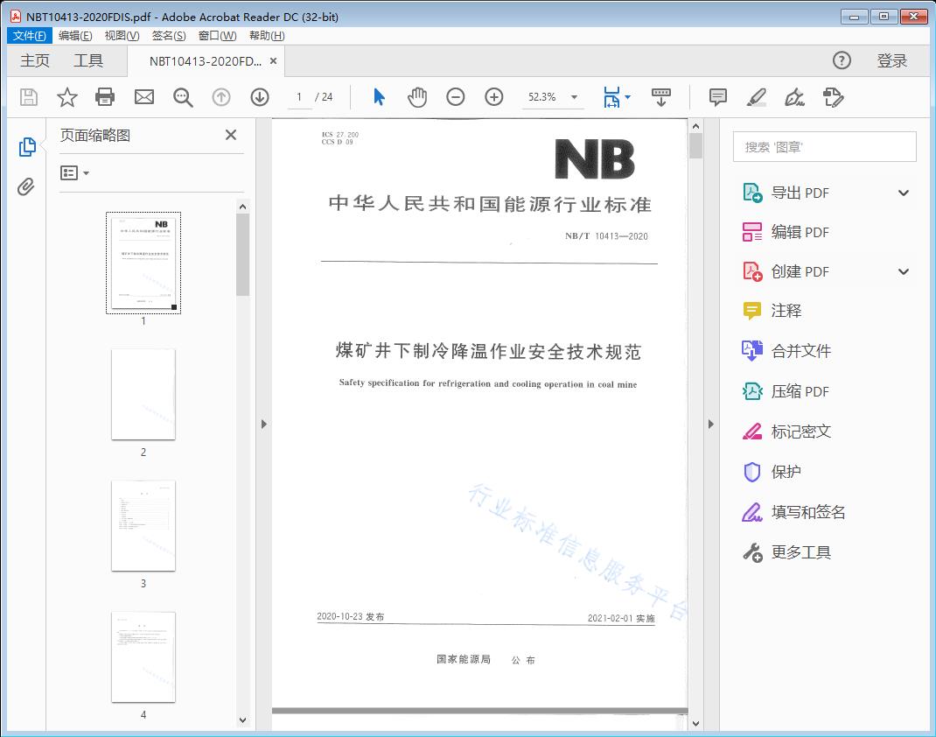This screenshot has width=936, height=737.
Task: Select page 3 thumbnail
Action: pos(143,526)
